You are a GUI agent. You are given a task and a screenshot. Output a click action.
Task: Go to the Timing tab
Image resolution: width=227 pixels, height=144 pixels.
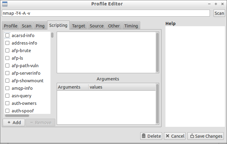[x=131, y=26]
